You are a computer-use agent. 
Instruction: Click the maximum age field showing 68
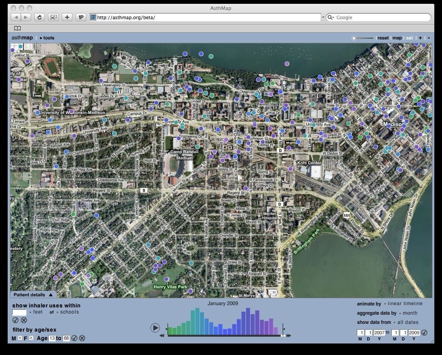(66, 338)
